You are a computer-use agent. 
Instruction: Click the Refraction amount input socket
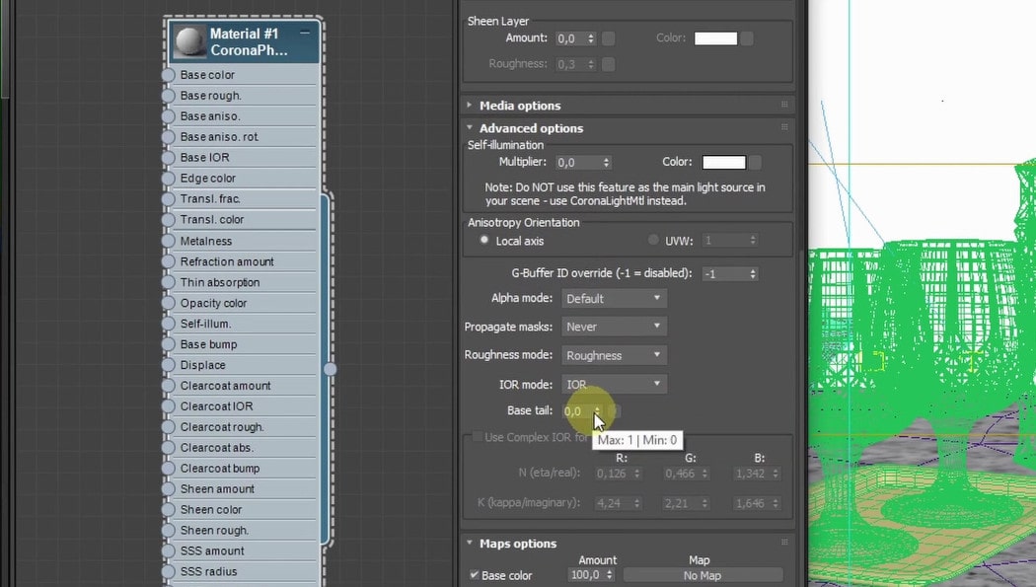coord(168,261)
